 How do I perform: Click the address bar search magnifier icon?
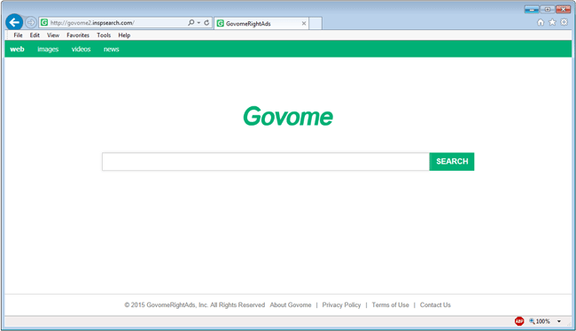(191, 23)
